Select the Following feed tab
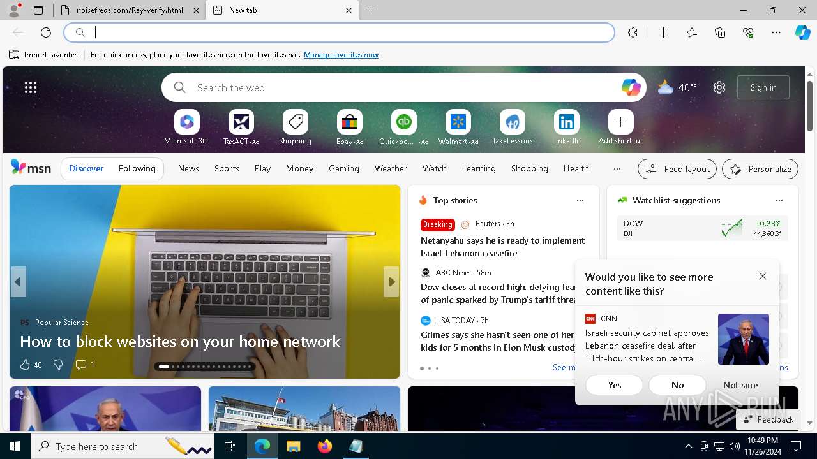Viewport: 817px width, 459px height. coord(137,169)
